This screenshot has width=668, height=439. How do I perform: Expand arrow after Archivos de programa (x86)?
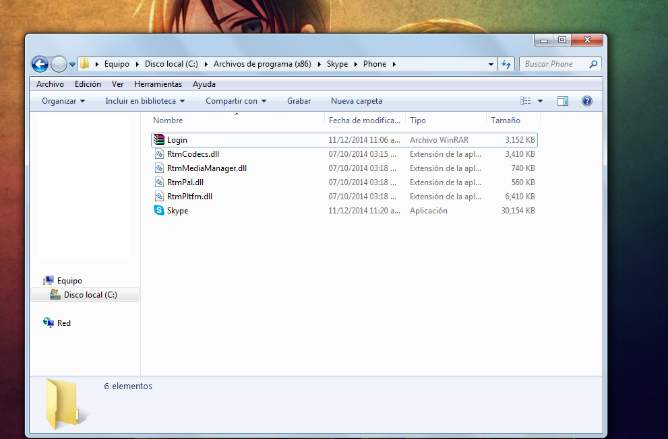(319, 64)
